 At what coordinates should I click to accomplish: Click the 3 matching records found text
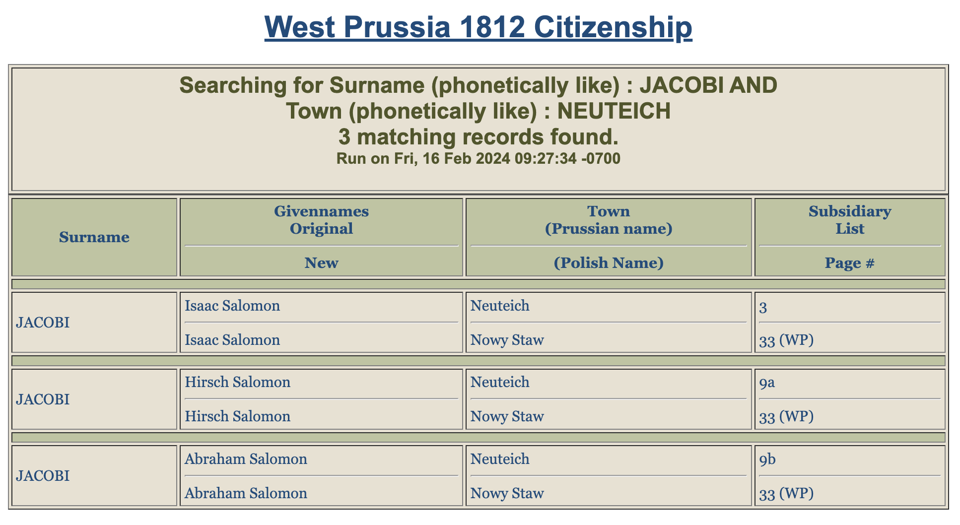click(x=478, y=137)
